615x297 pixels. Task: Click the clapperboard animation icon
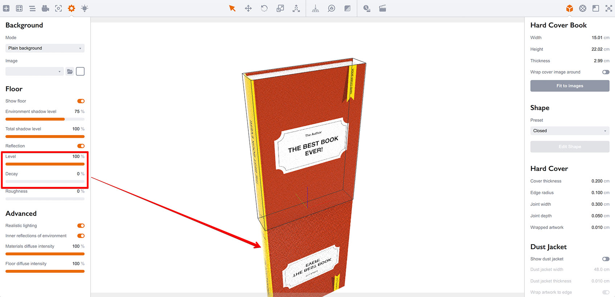[x=383, y=8]
